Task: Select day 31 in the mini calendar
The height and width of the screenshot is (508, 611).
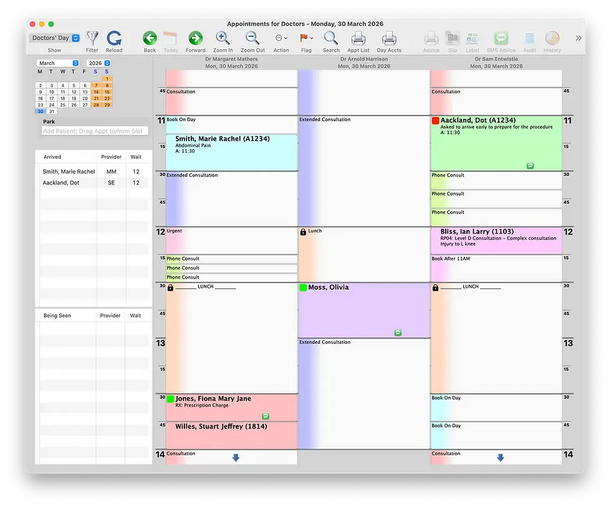Action: click(51, 112)
